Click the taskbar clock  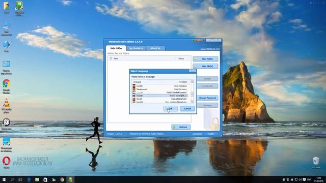click(319, 179)
